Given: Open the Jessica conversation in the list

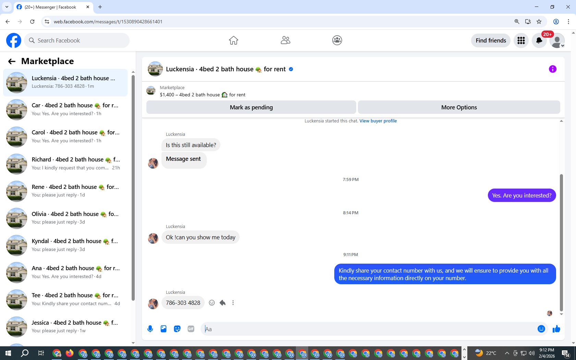Looking at the screenshot, I should point(65,327).
